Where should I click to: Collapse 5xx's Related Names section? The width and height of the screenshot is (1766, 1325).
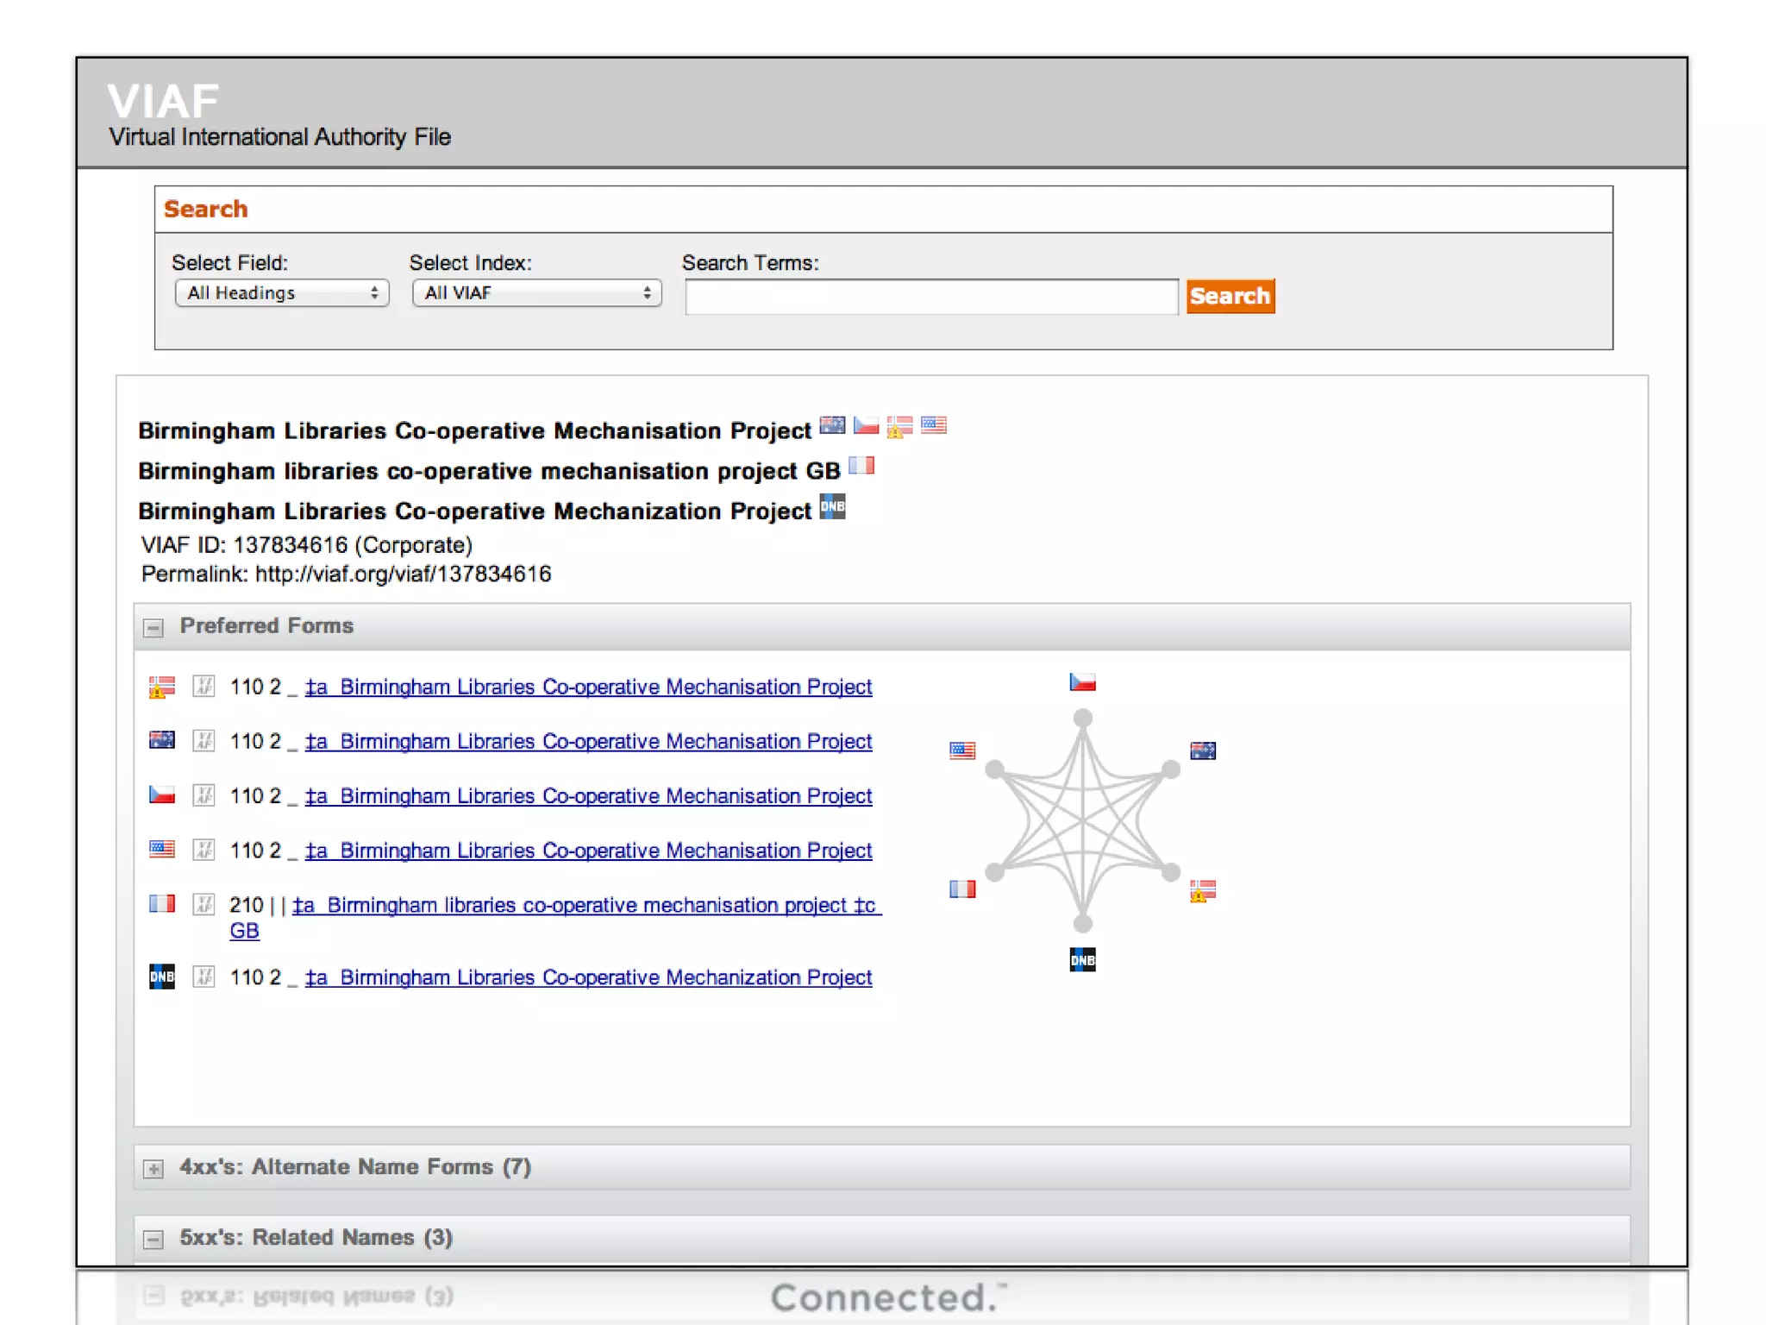(153, 1239)
